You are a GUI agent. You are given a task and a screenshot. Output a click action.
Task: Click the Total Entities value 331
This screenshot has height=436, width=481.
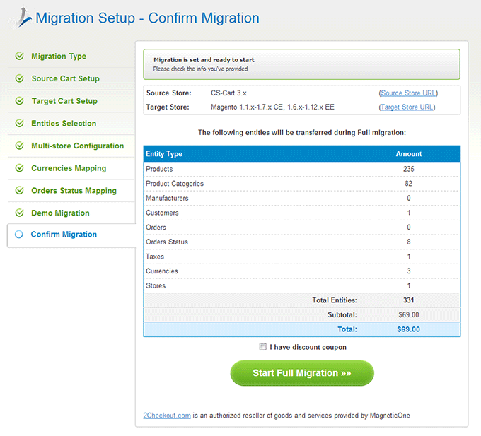(x=409, y=300)
